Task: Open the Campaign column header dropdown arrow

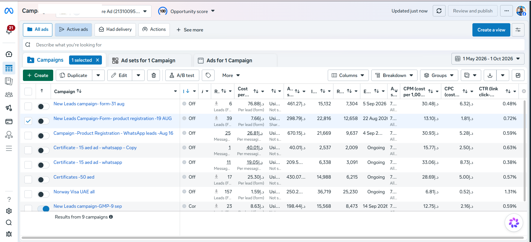Action: click(175, 91)
